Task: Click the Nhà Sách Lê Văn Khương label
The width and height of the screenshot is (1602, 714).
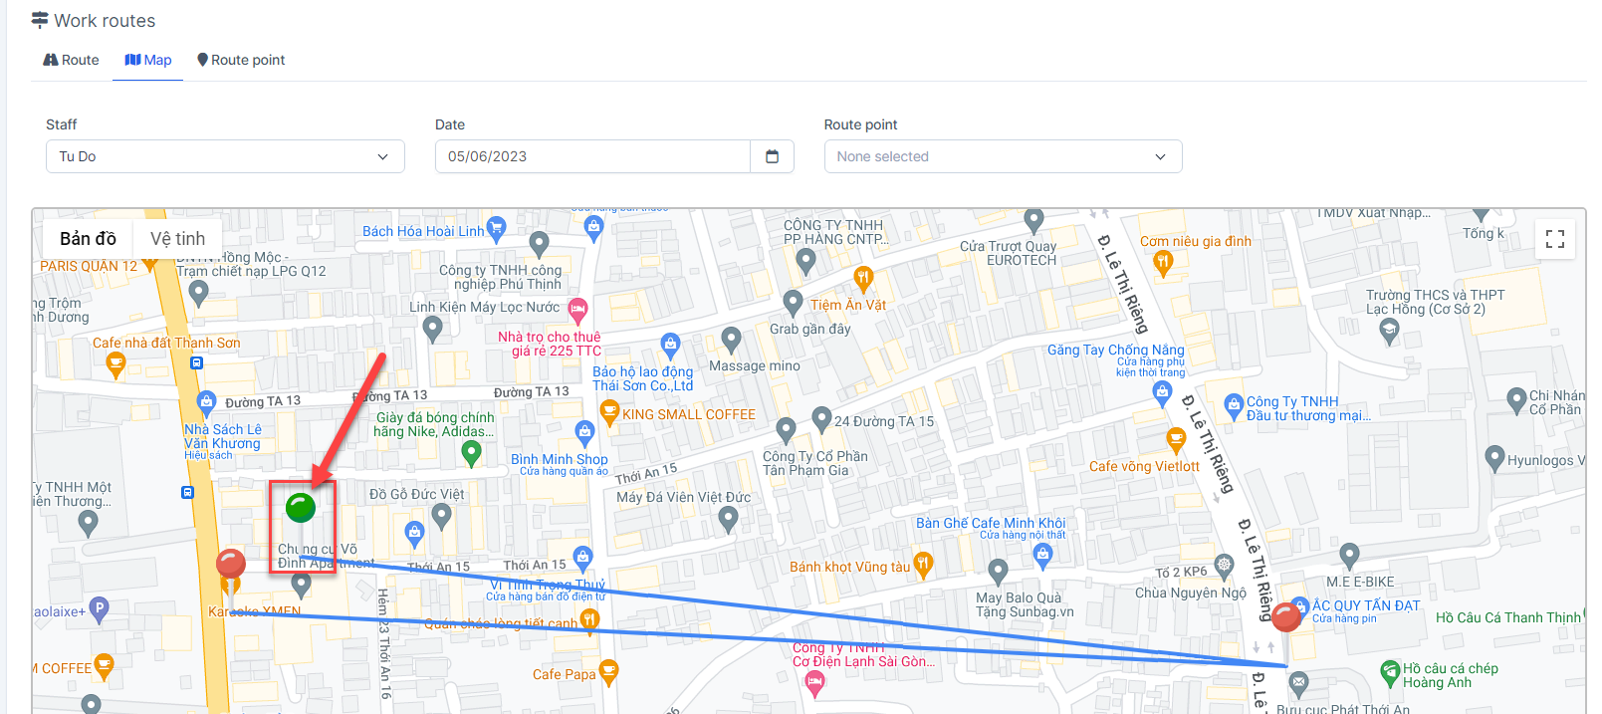Action: [x=222, y=436]
